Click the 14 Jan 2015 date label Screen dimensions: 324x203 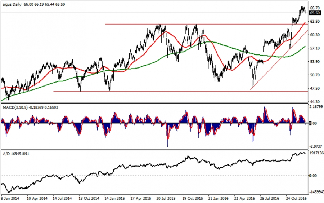(x=114, y=198)
